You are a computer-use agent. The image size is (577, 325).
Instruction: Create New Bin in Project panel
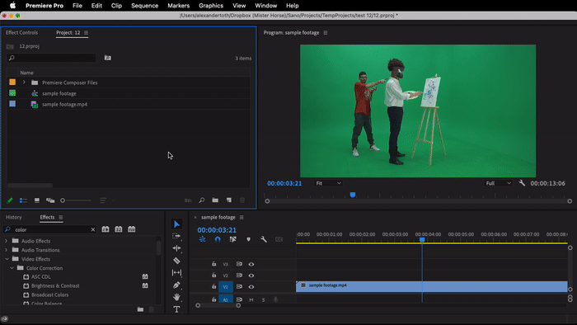(x=215, y=200)
